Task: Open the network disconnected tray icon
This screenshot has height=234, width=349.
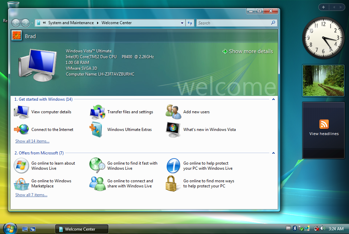Action: pos(316,228)
